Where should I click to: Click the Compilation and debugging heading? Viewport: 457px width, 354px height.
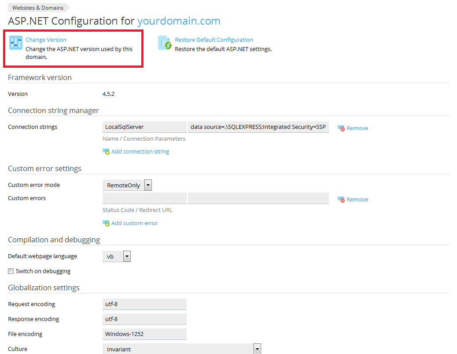pos(54,240)
